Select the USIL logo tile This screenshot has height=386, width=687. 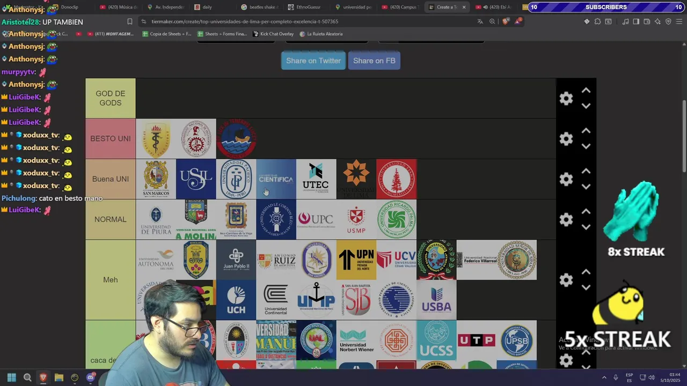tap(196, 179)
